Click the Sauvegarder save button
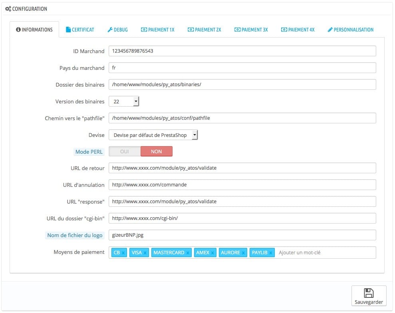 [369, 295]
